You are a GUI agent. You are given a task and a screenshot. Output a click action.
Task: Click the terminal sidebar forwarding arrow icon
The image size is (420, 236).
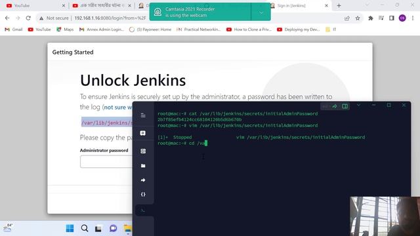click(143, 180)
